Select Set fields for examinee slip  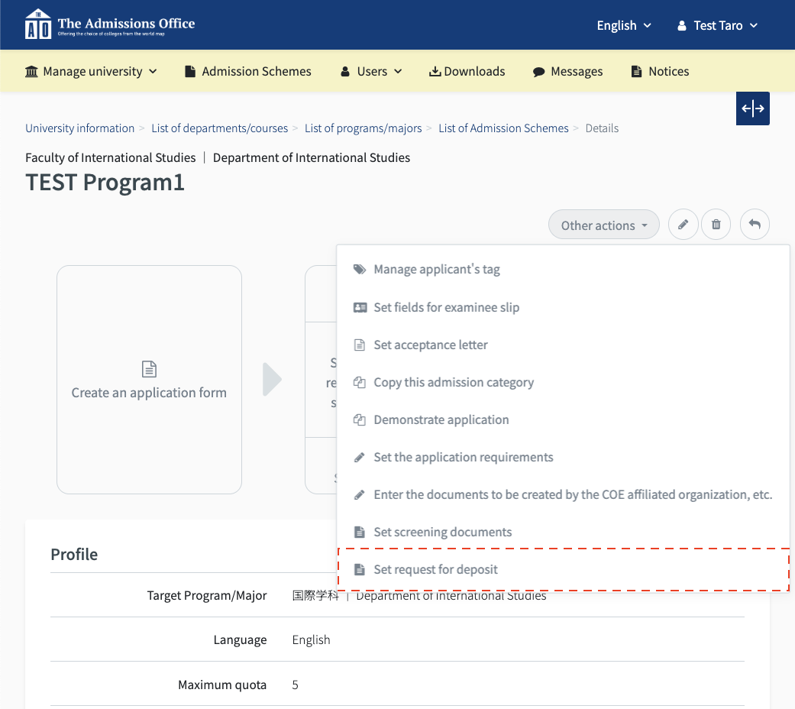tap(564, 307)
